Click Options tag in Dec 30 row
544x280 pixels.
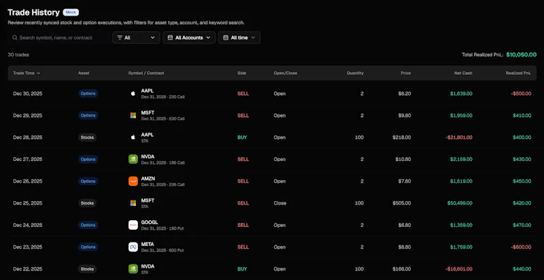coord(88,94)
